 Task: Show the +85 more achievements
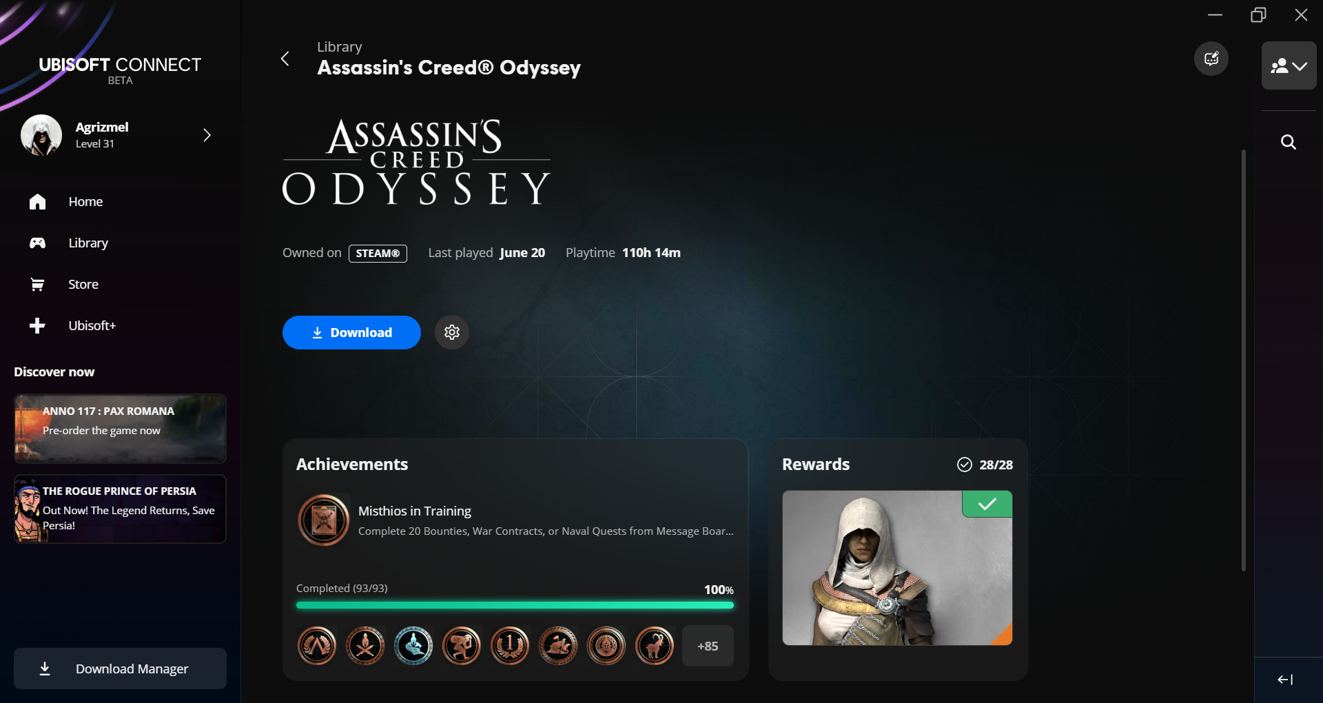coord(708,646)
